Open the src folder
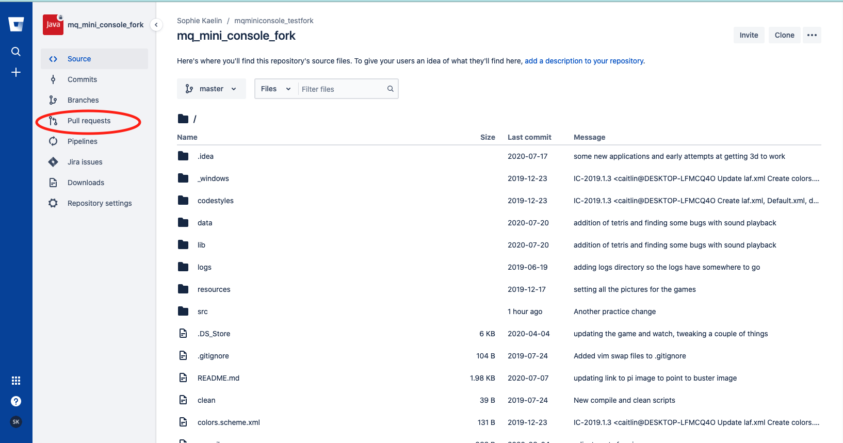This screenshot has height=443, width=843. click(x=202, y=311)
